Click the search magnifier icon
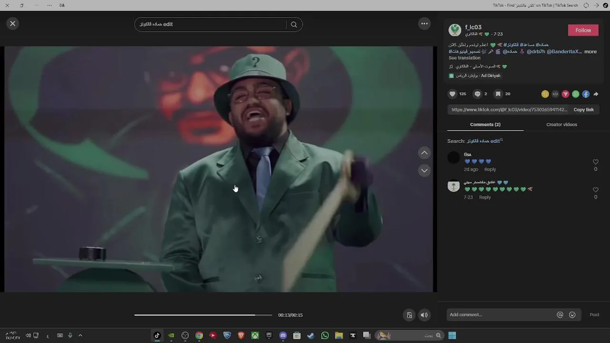The width and height of the screenshot is (610, 343). click(x=294, y=24)
